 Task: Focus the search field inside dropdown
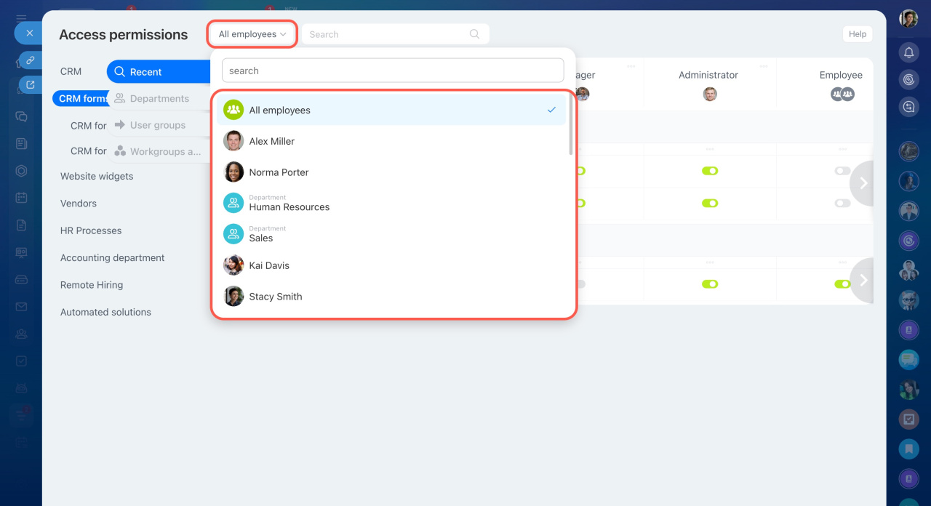[393, 71]
